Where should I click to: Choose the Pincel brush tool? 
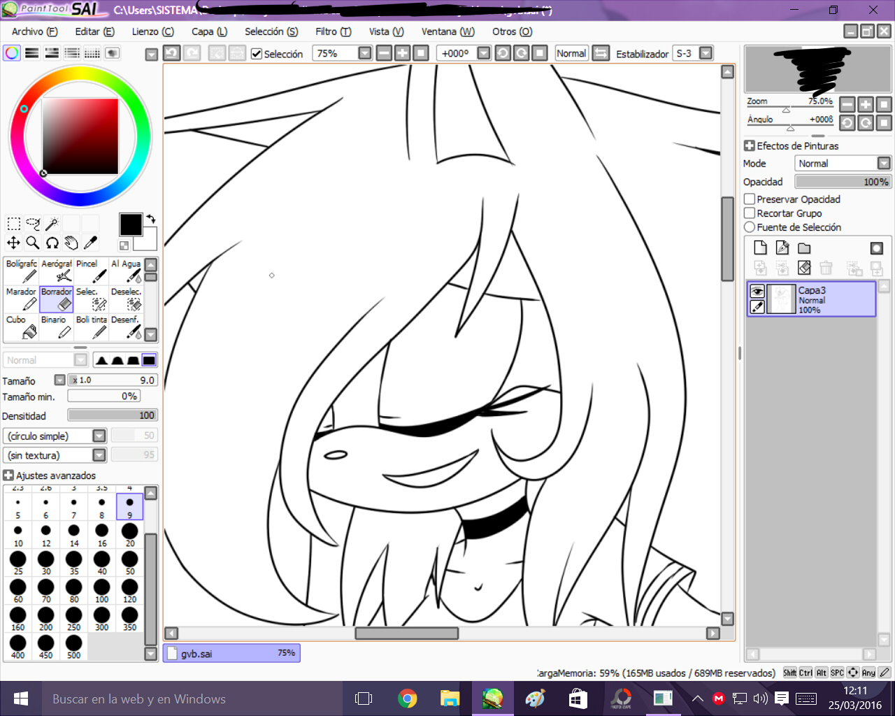[x=92, y=271]
